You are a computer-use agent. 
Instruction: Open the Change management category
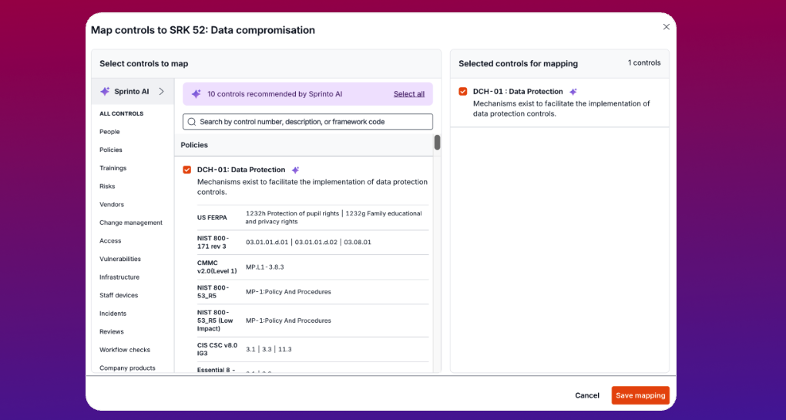point(131,223)
